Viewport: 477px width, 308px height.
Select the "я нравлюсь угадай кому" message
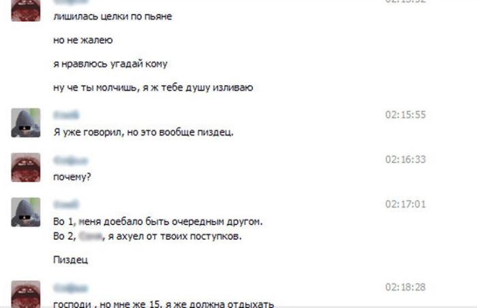[110, 64]
